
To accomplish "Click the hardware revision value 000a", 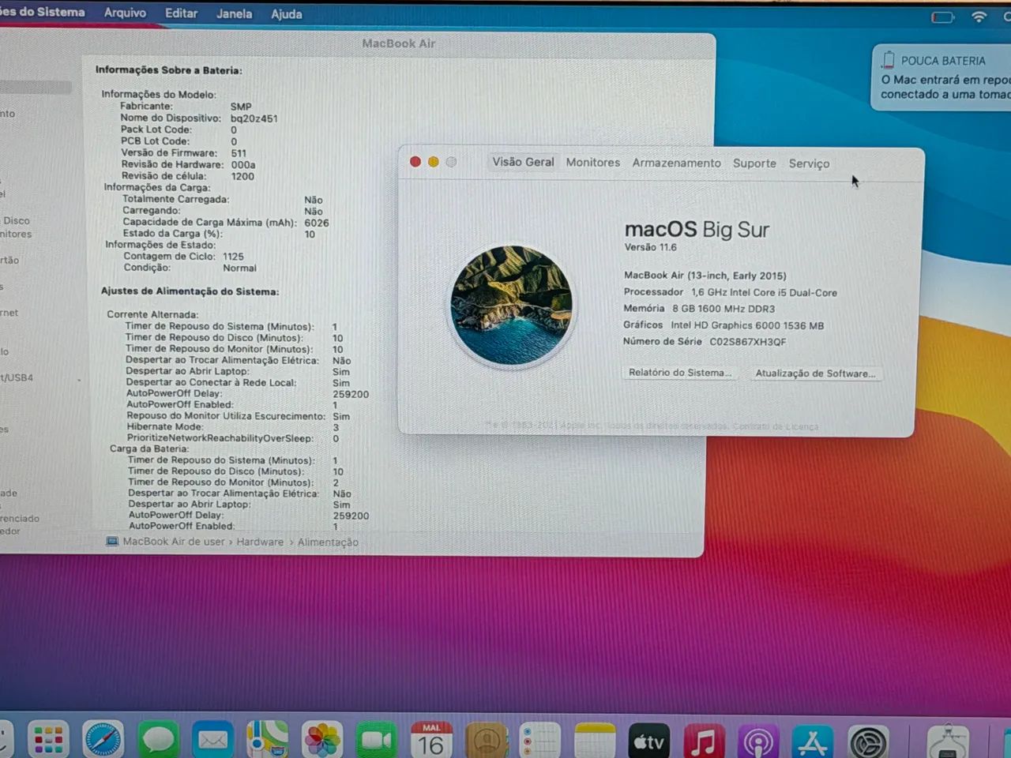I will pyautogui.click(x=243, y=165).
